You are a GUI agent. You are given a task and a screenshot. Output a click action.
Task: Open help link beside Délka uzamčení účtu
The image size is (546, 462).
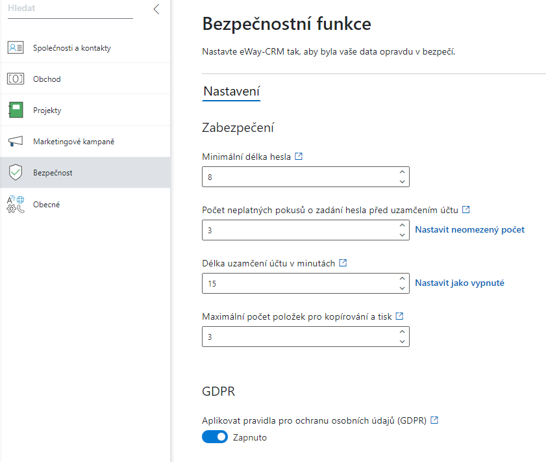(x=343, y=263)
